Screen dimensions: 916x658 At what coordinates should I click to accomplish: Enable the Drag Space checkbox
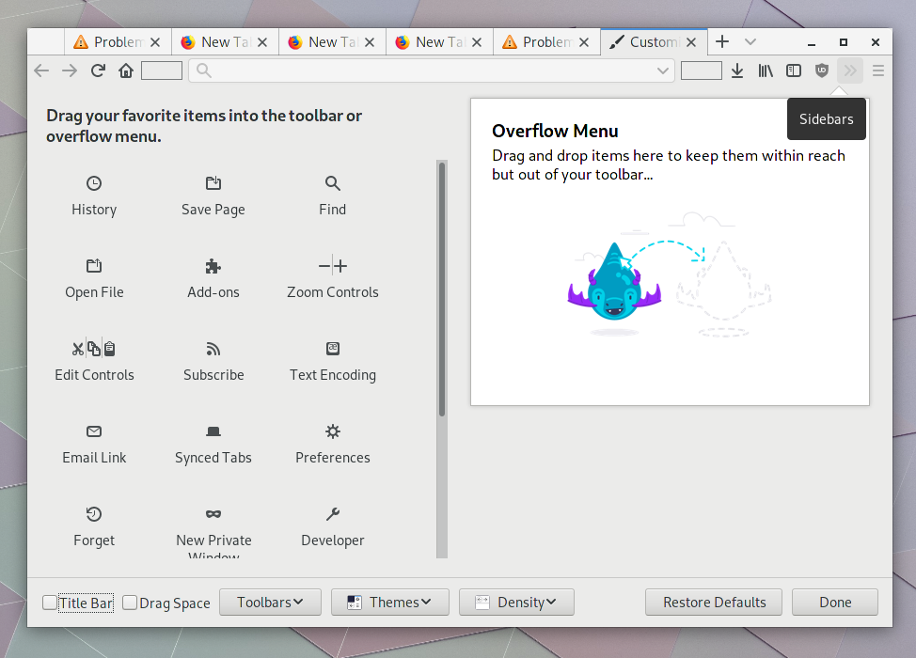click(130, 603)
